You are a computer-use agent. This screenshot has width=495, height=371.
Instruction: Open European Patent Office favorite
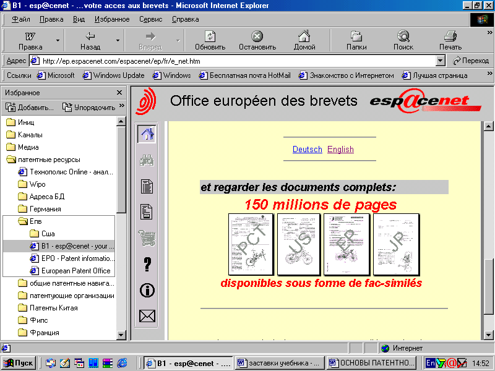[70, 271]
